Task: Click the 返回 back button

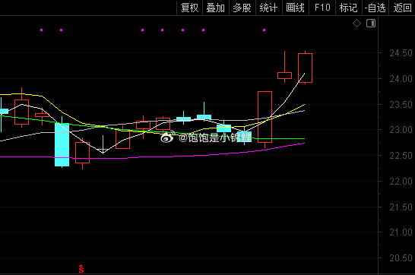Action: 402,8
